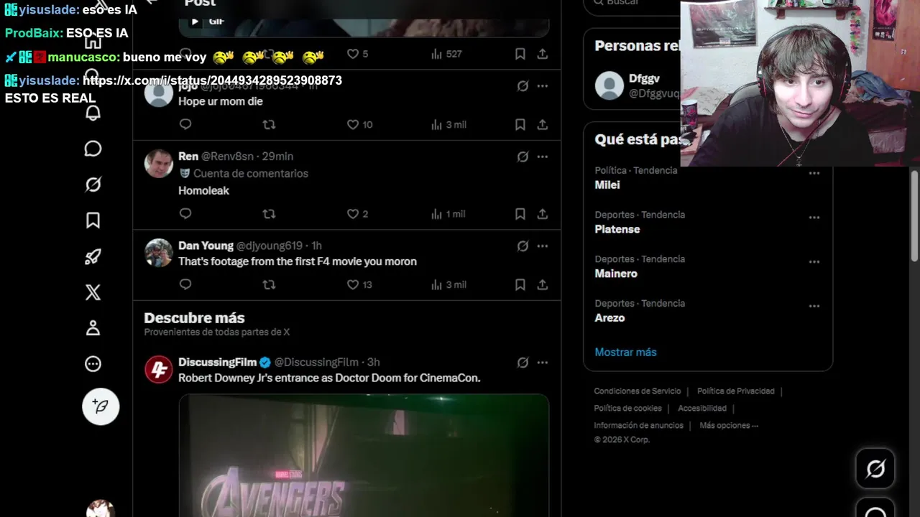Screen dimensions: 920x517
Task: Open Política de cookies link
Action: tap(627, 409)
